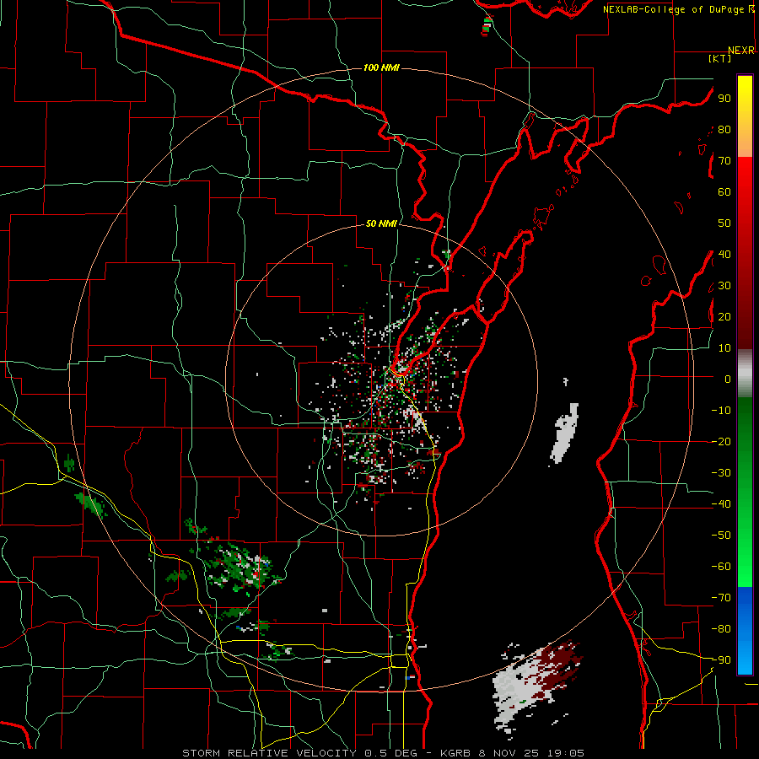
Task: Click the positive 70 value on the velocity scale
Action: coord(724,160)
